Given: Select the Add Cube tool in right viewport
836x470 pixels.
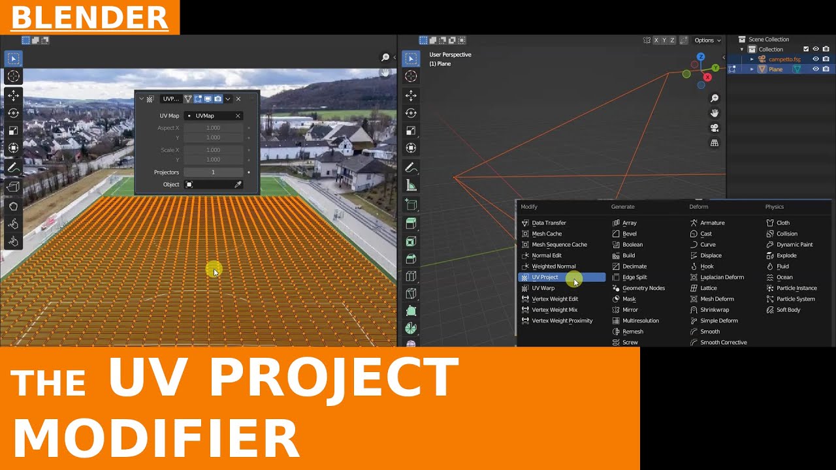Looking at the screenshot, I should [x=411, y=205].
